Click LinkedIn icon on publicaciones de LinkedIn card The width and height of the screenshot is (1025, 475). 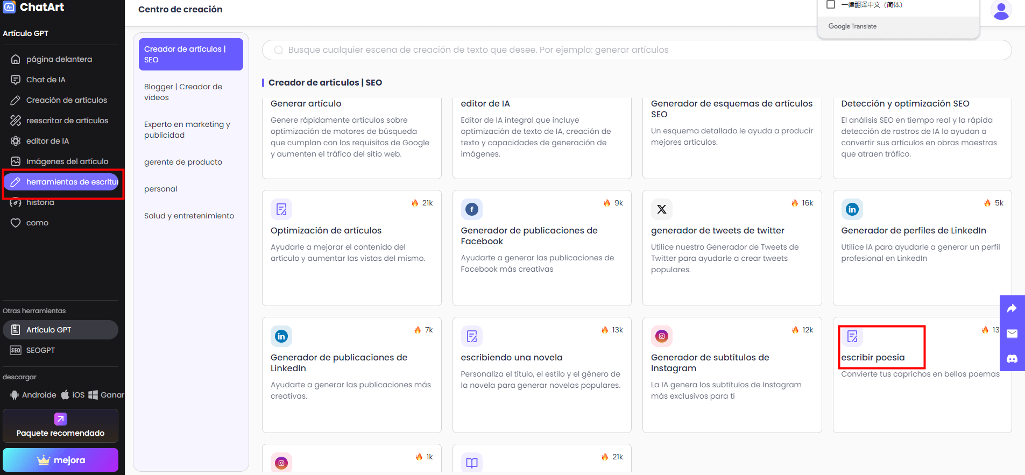click(281, 336)
